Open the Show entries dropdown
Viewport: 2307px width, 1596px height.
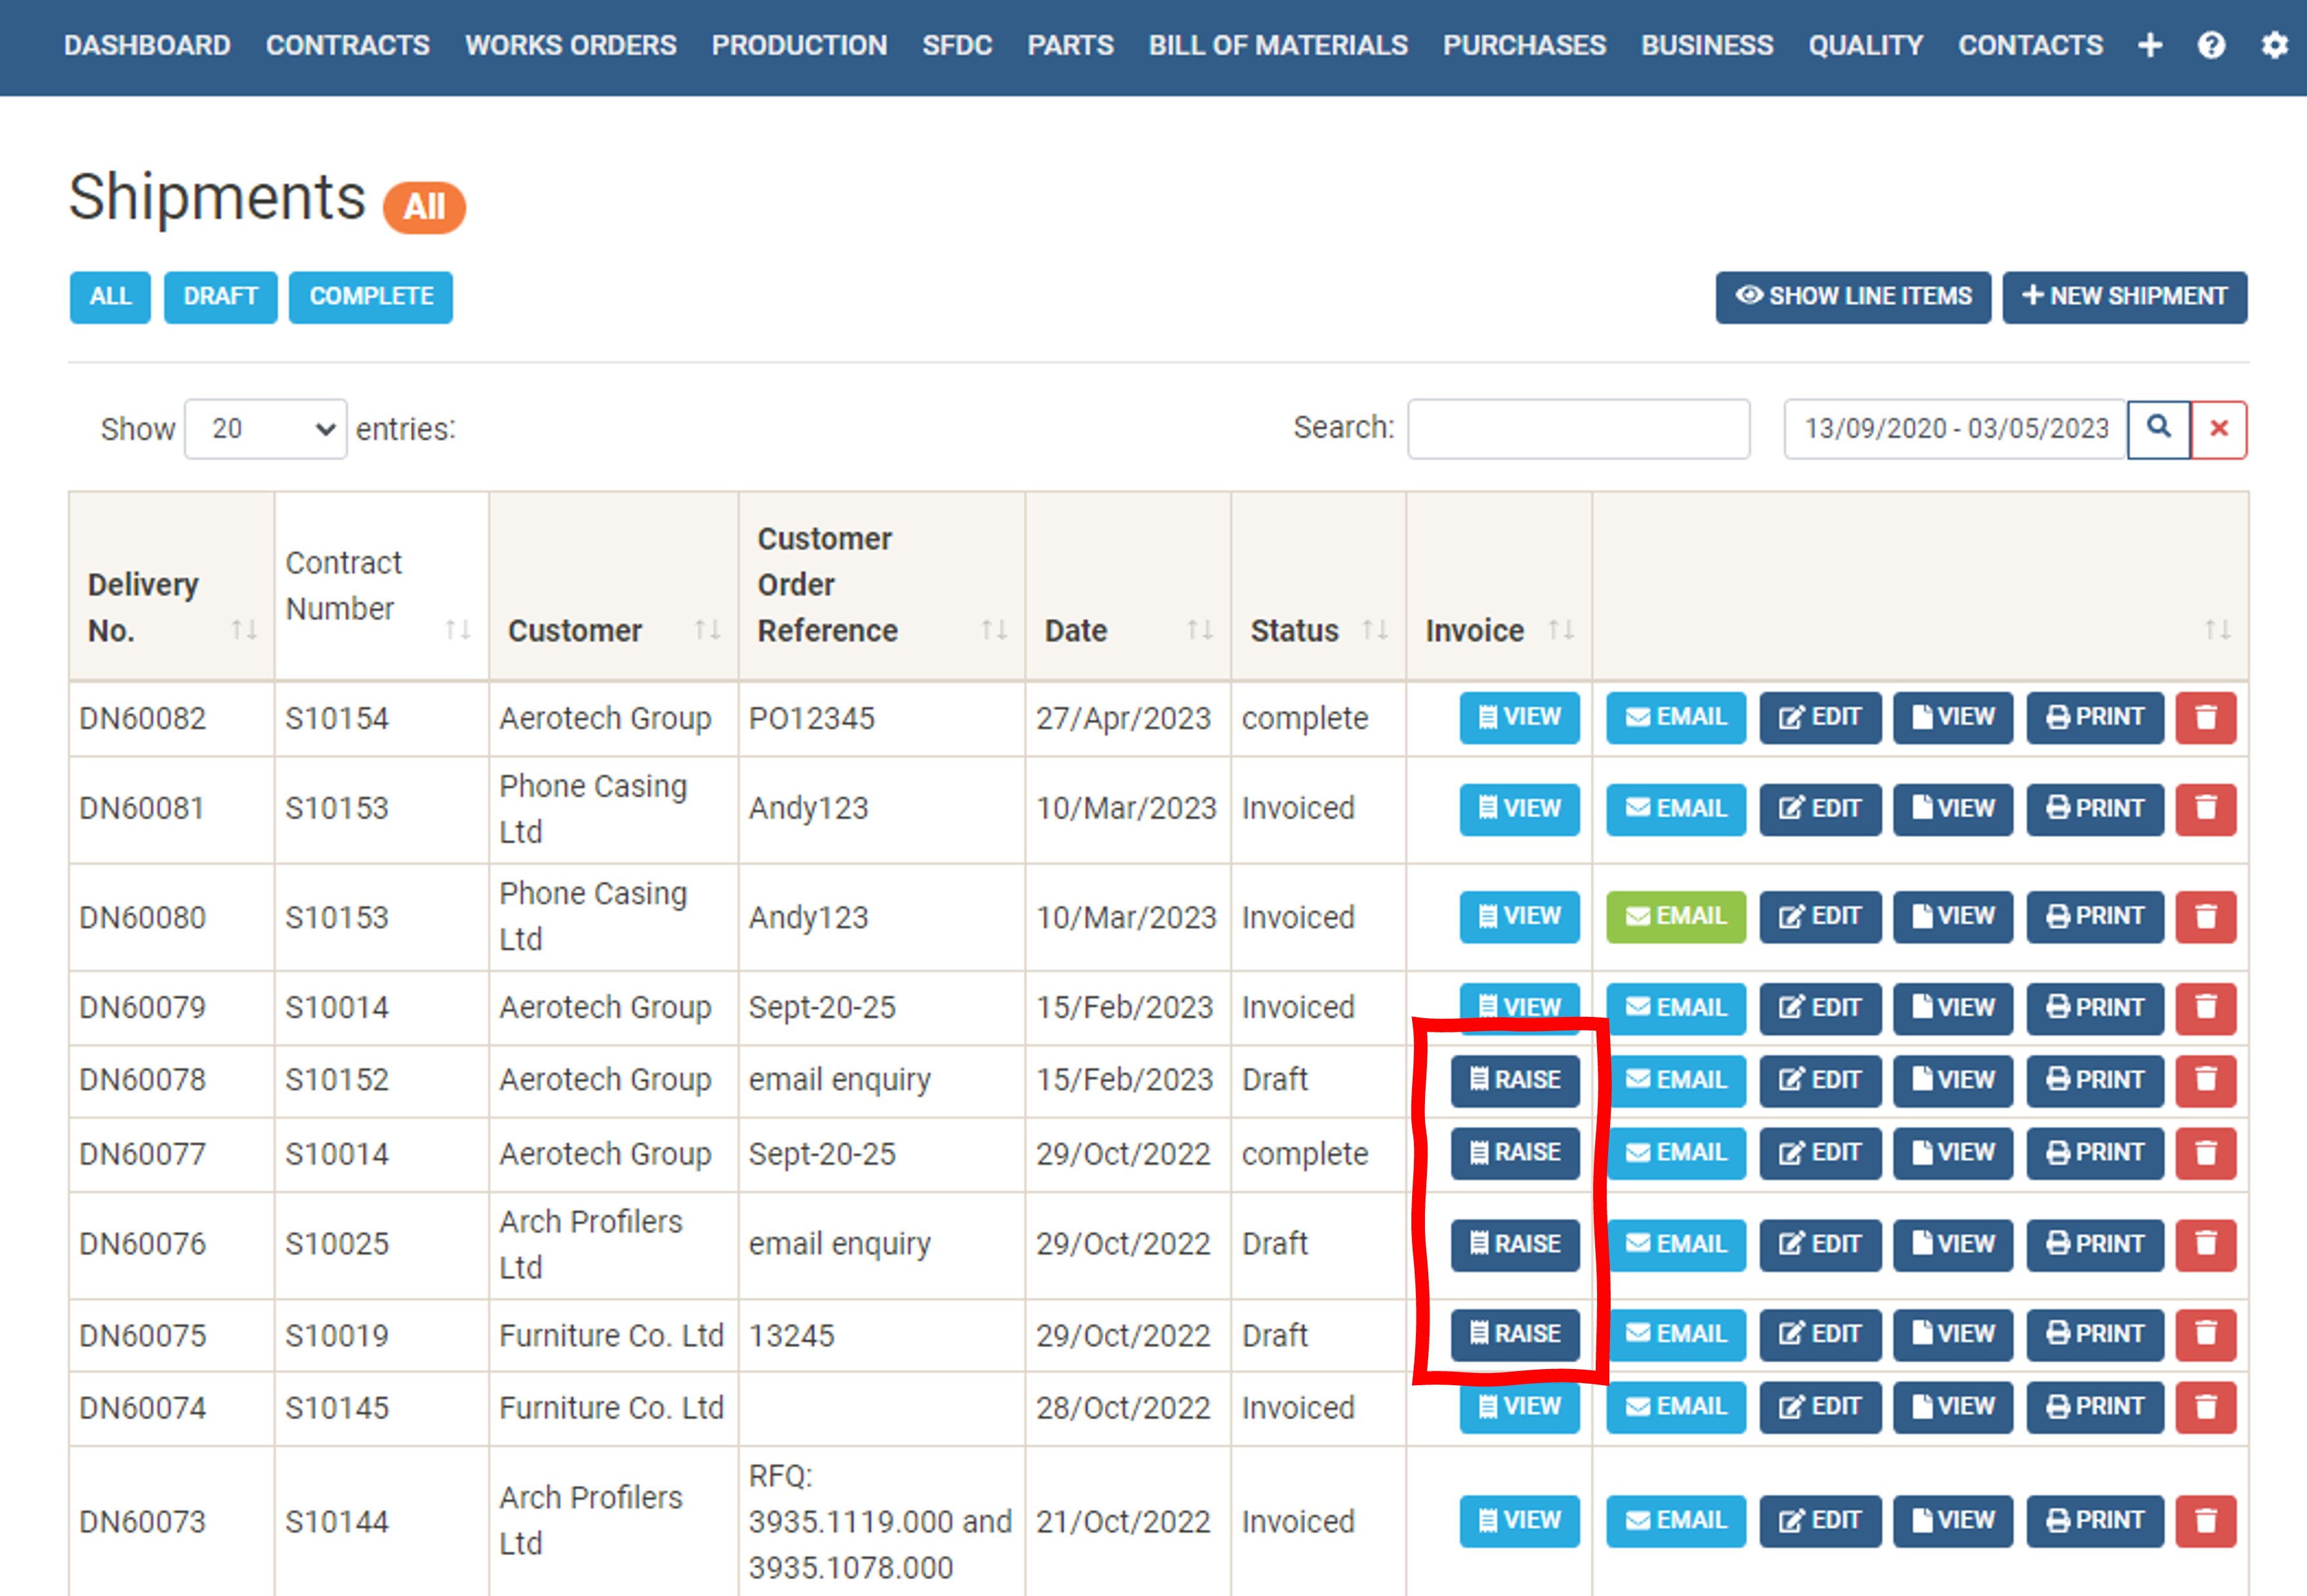pyautogui.click(x=265, y=429)
